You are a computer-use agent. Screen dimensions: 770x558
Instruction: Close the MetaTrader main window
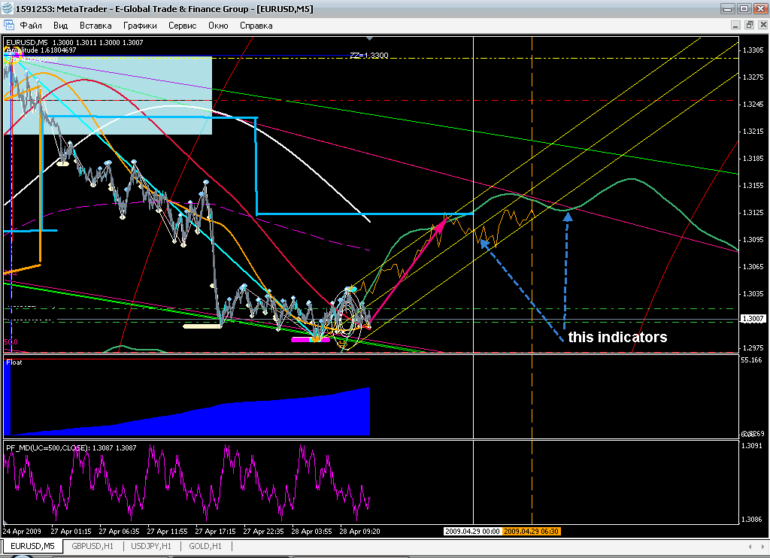(x=760, y=9)
